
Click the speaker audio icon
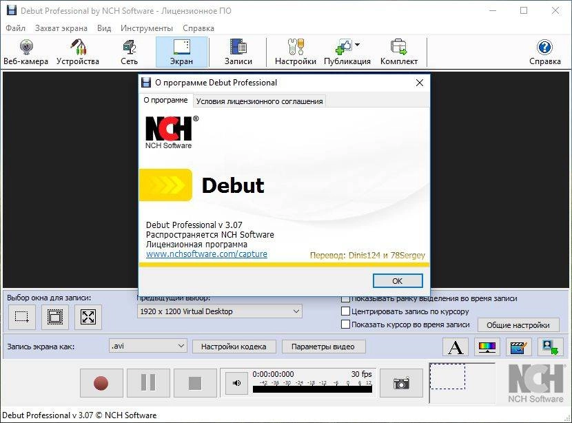click(236, 383)
